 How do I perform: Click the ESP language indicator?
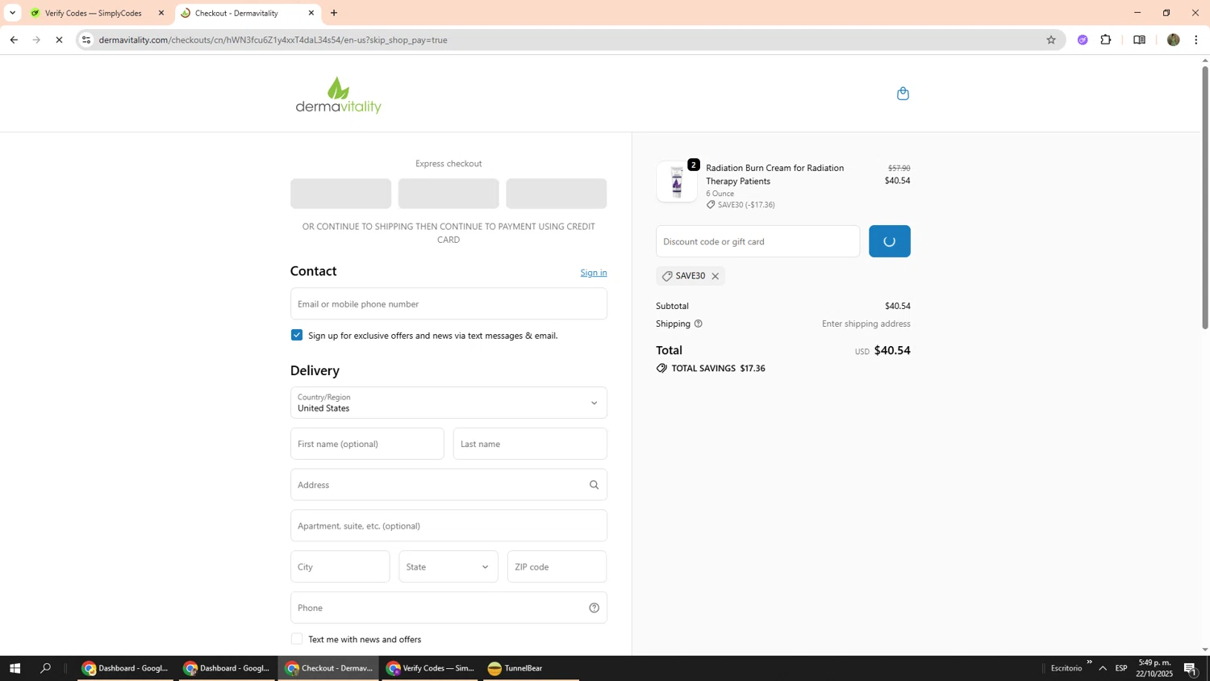tap(1121, 668)
